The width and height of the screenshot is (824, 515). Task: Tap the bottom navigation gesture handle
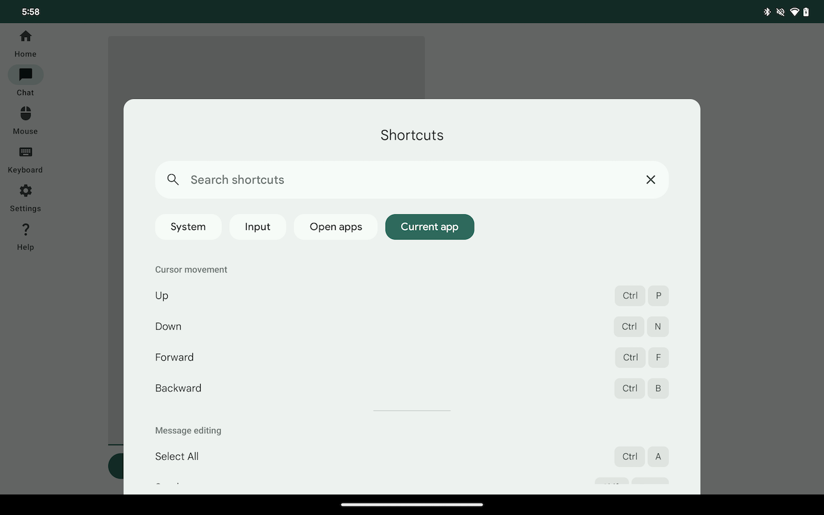(412, 504)
